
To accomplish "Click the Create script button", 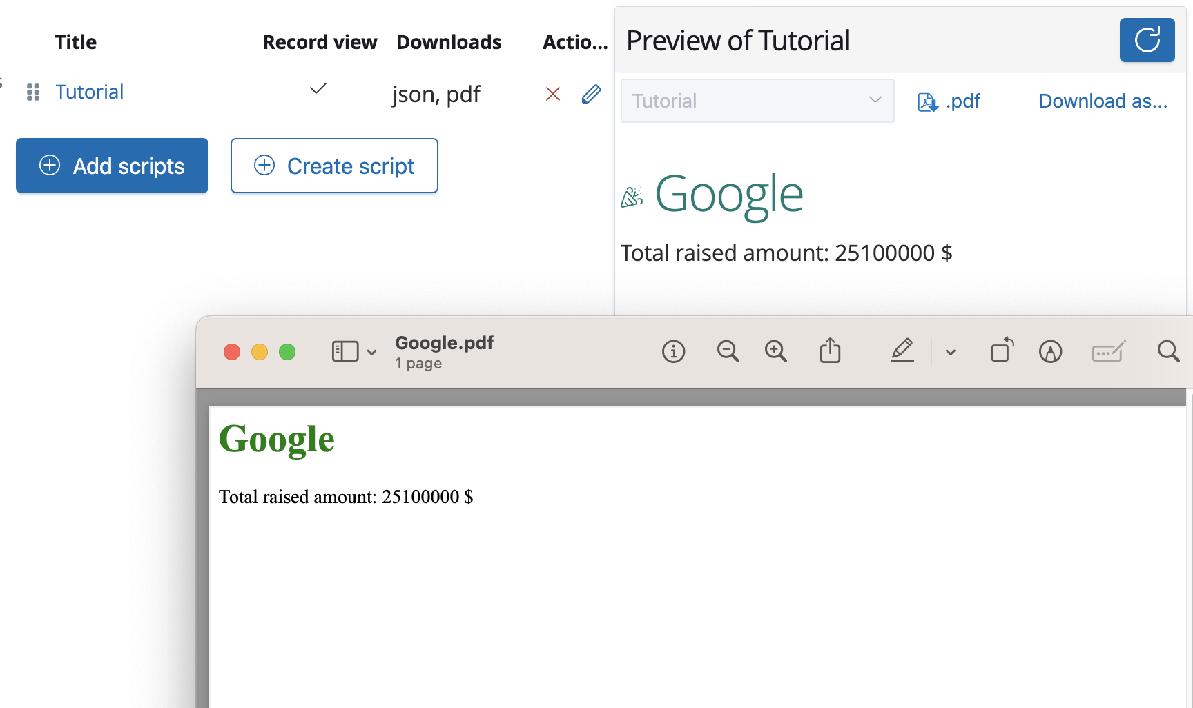I will pos(334,166).
